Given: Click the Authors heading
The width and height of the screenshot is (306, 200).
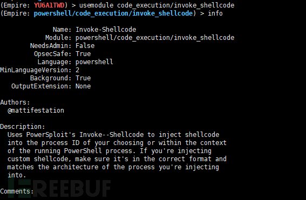Looking at the screenshot, I should tap(15, 102).
